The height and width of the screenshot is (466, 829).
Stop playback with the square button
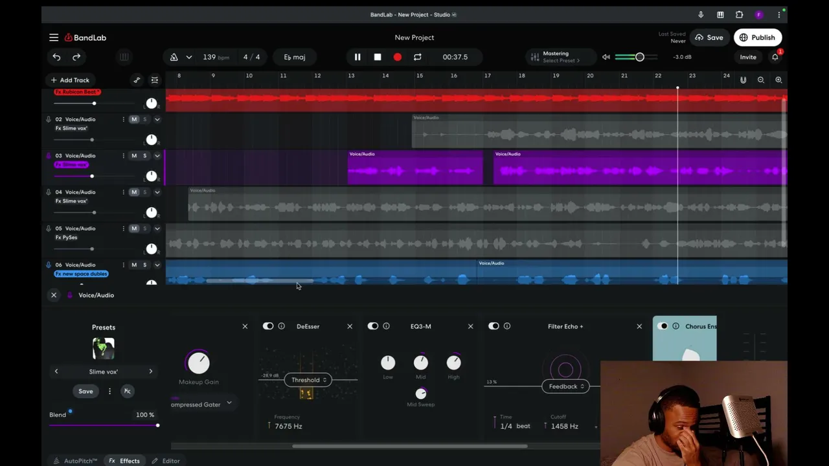378,57
